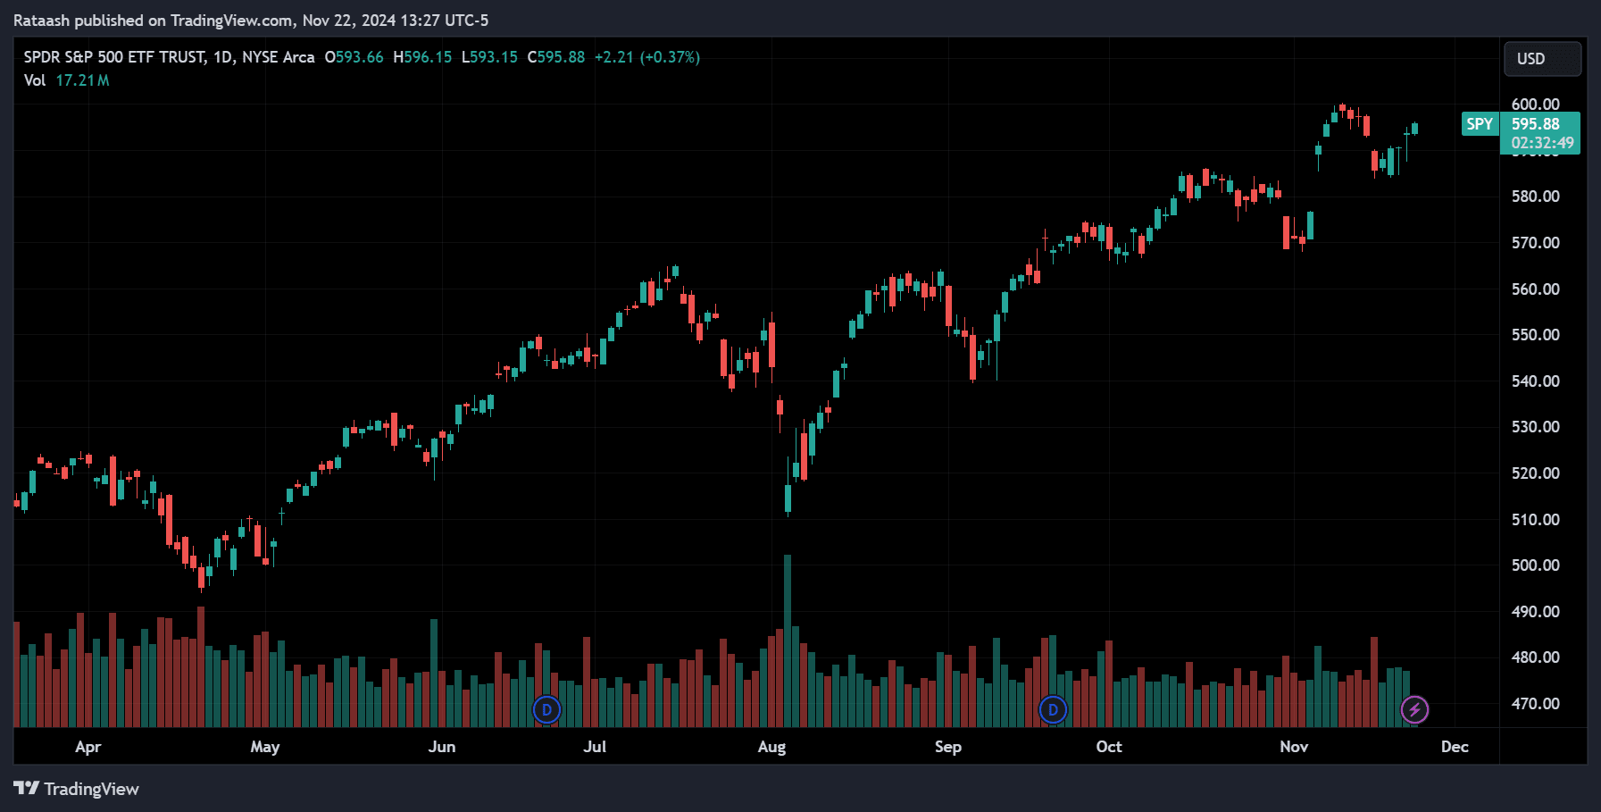Click the 560.00 price axis label

1535,289
